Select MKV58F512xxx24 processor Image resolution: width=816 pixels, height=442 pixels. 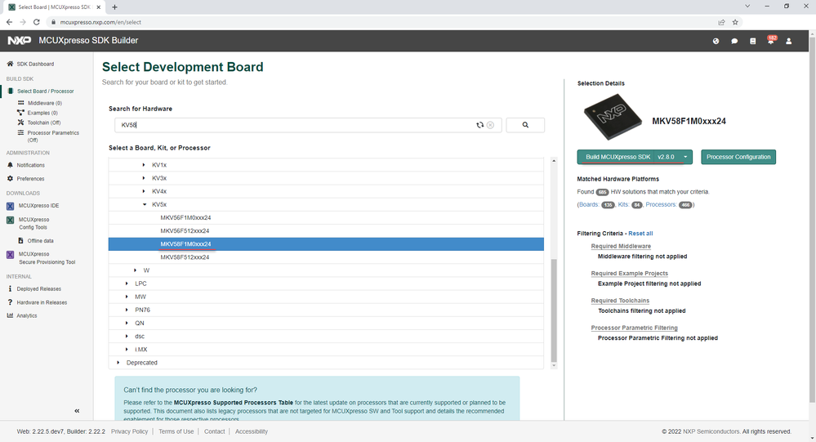[185, 257]
